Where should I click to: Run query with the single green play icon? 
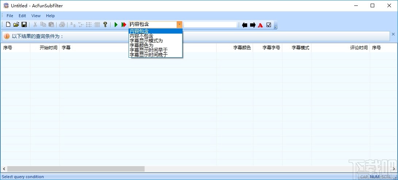click(x=116, y=24)
